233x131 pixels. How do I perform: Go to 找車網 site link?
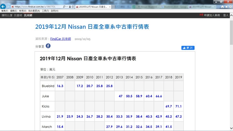[x=28, y=15]
